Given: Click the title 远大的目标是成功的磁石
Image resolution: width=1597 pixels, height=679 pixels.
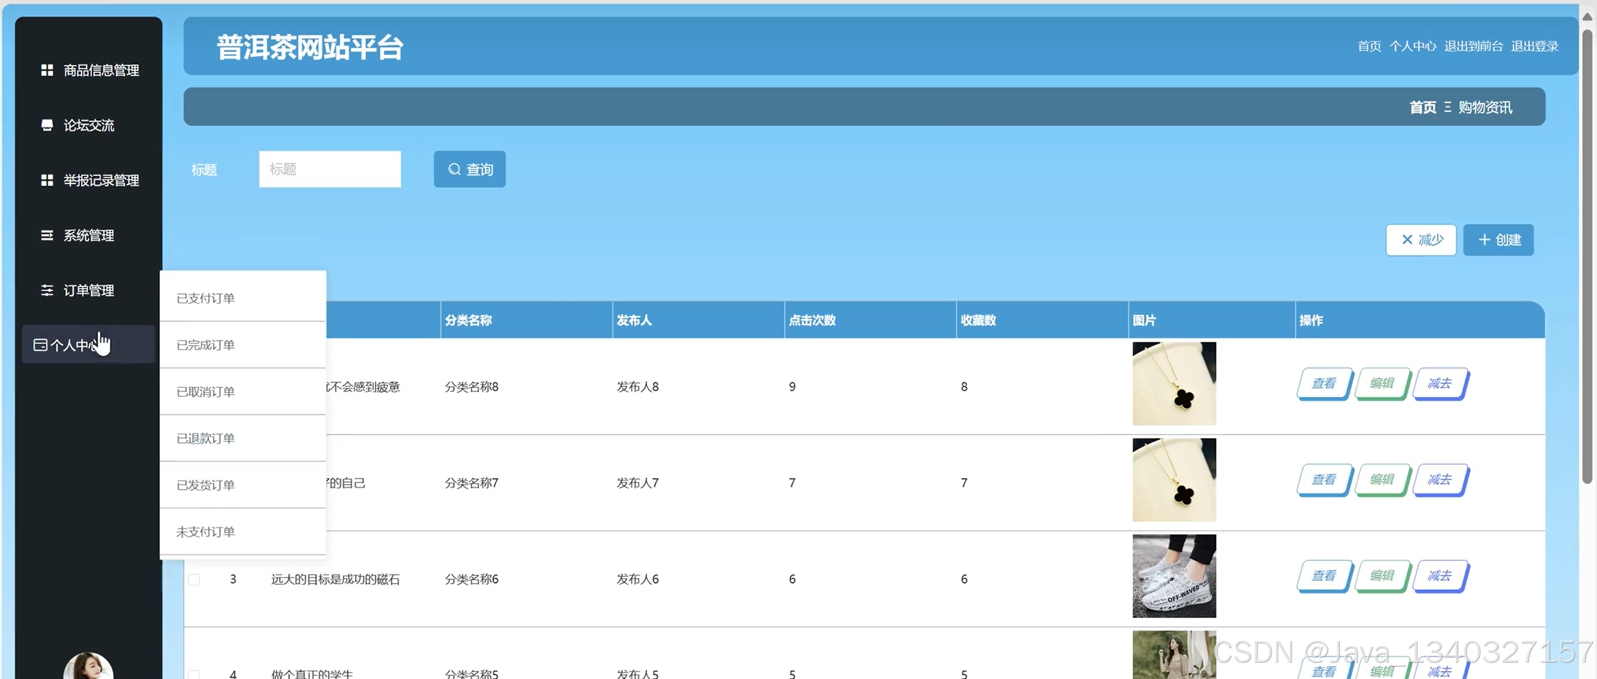Looking at the screenshot, I should (335, 579).
